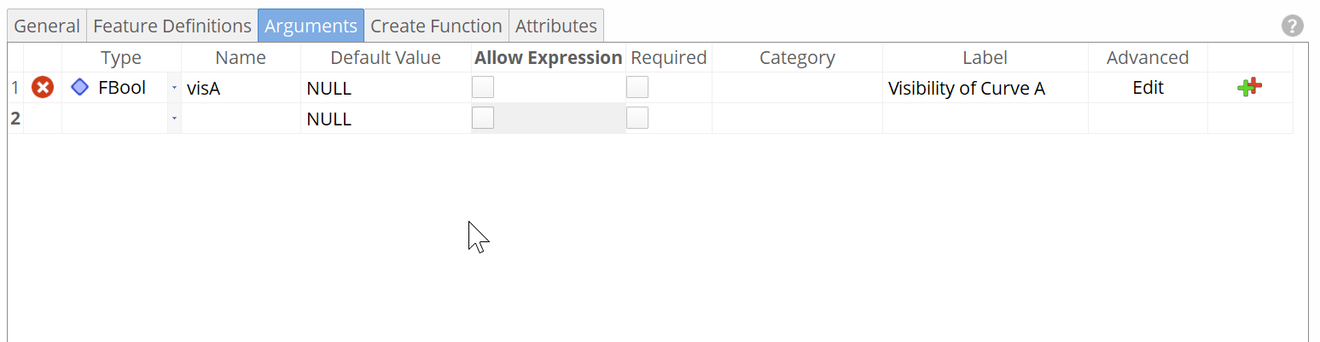Viewport: 1320px width, 342px height.
Task: Open the Feature Definitions tab
Action: pyautogui.click(x=172, y=26)
